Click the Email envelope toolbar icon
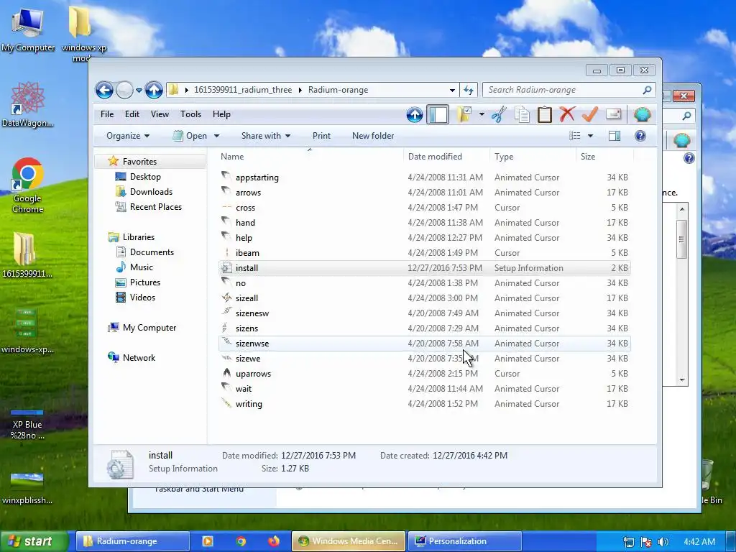This screenshot has width=736, height=552. point(614,114)
